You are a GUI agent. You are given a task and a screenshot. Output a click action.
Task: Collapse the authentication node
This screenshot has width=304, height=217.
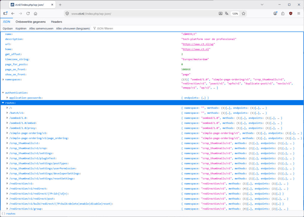point(3,93)
